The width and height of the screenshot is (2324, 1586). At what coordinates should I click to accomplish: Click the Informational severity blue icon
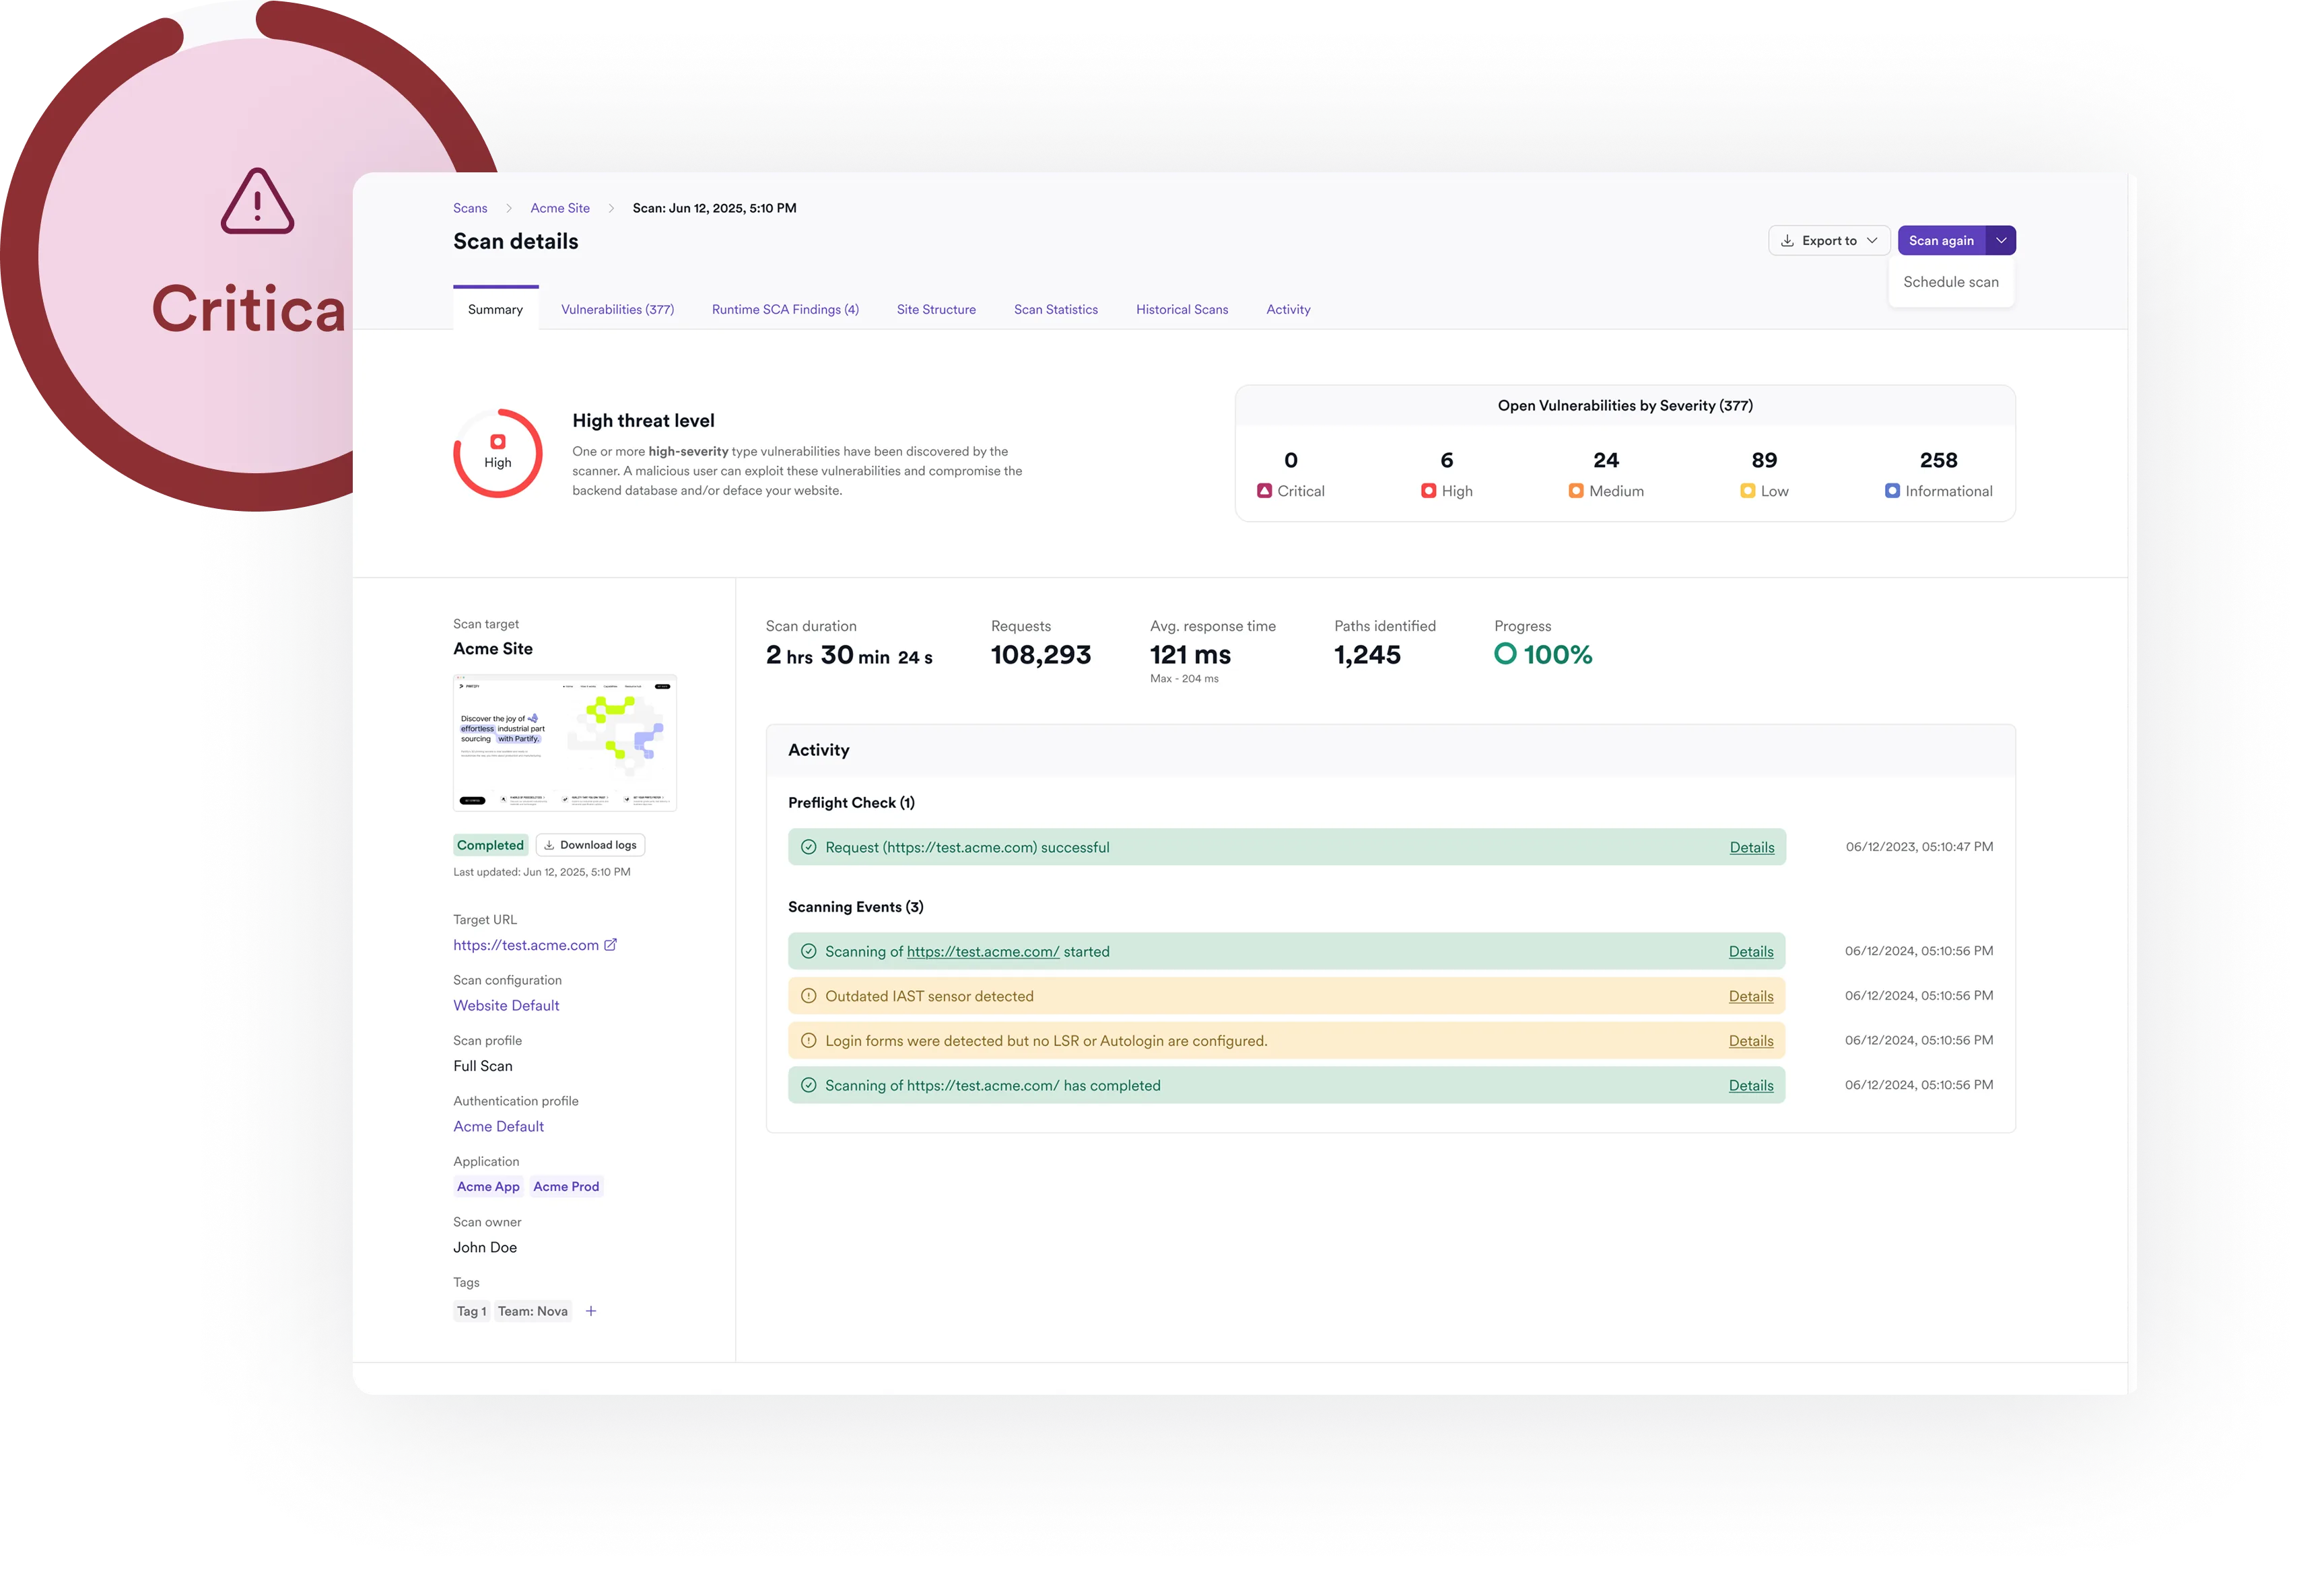[1892, 491]
